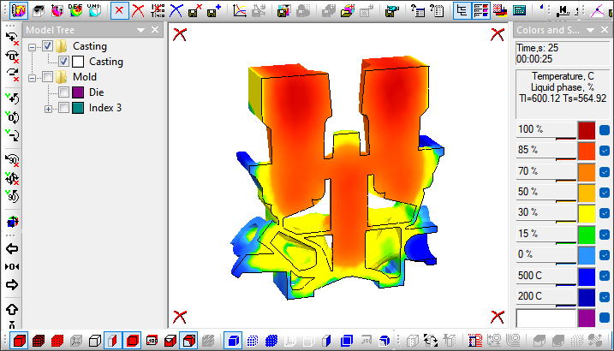The height and width of the screenshot is (351, 614).
Task: Click the up arrow icon in side toolbar
Action: [12, 309]
